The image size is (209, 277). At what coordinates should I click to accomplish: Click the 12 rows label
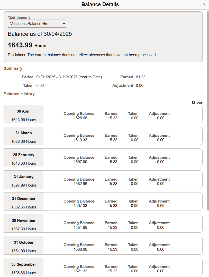coord(197,102)
